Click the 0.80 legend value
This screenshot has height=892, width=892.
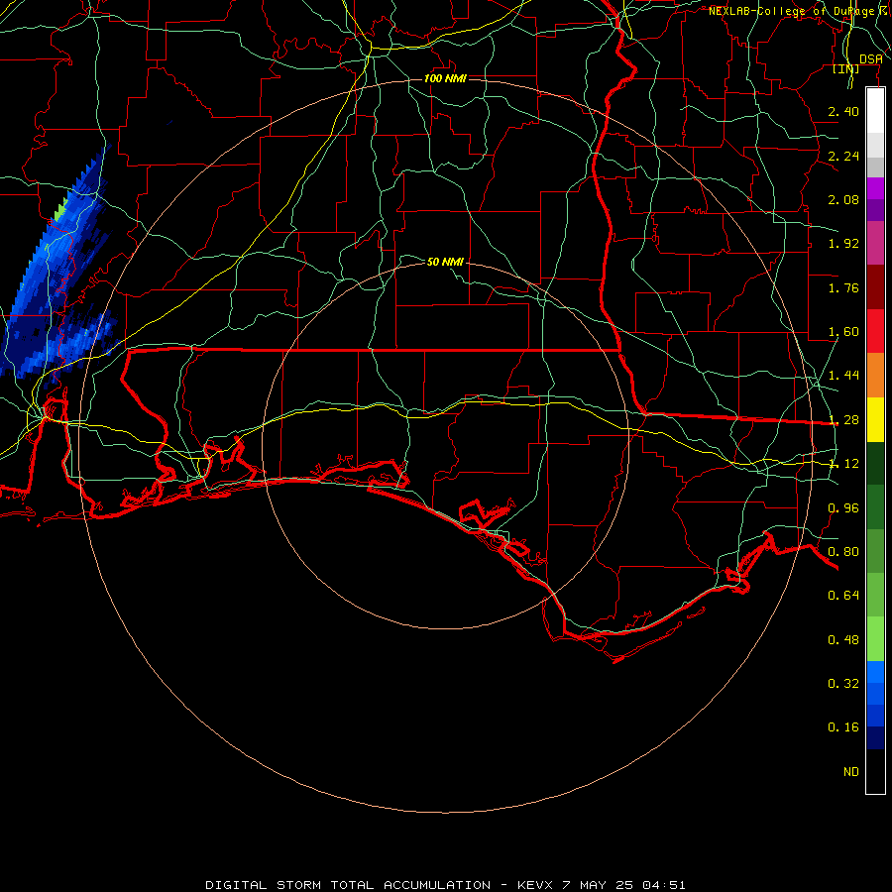843,552
